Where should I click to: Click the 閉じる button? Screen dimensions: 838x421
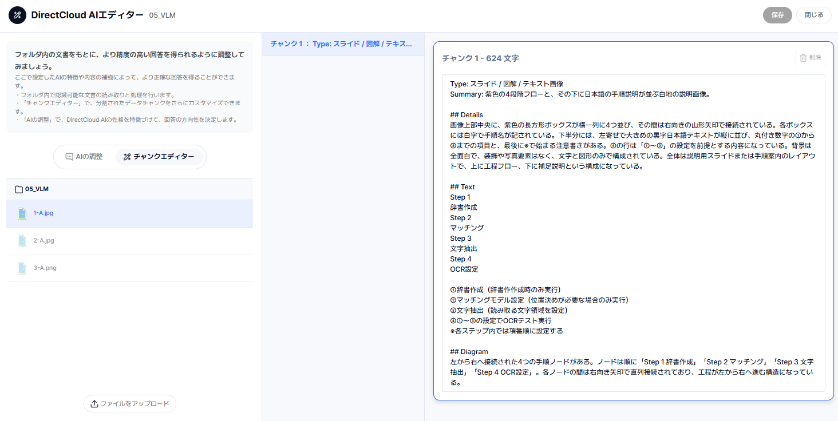pyautogui.click(x=814, y=15)
